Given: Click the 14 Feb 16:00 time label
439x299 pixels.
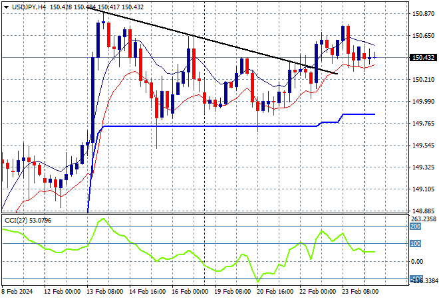Looking at the screenshot, I should (x=148, y=292).
